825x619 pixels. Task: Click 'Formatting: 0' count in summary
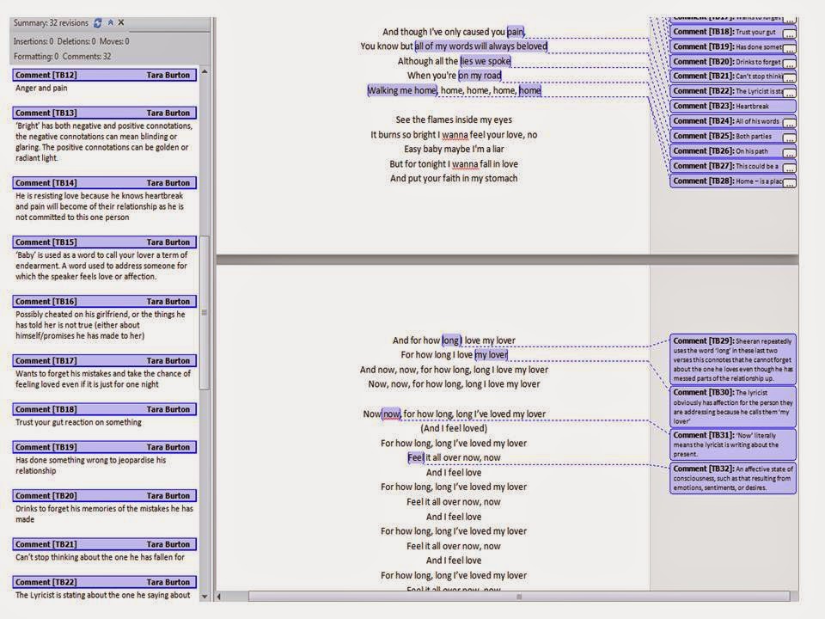(x=36, y=57)
